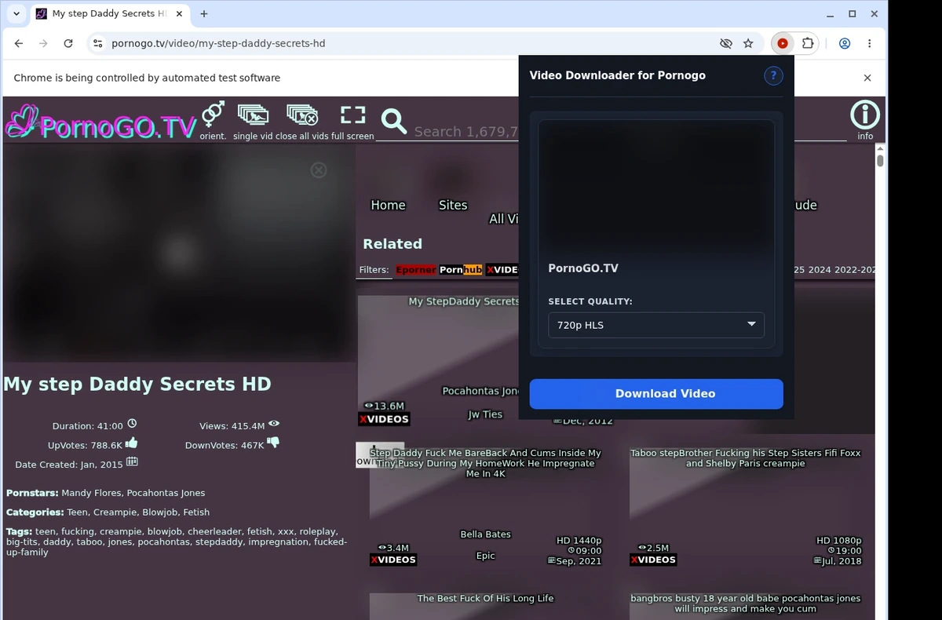
Task: Close the current browser tab
Action: 180,13
